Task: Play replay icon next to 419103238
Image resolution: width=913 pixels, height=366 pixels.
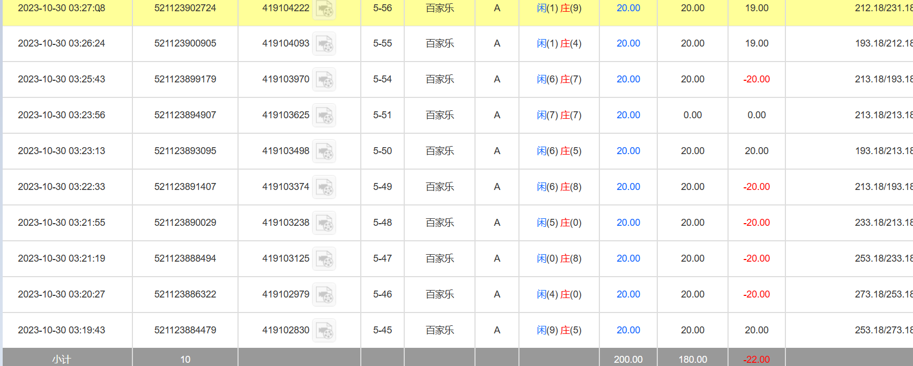Action: click(324, 223)
